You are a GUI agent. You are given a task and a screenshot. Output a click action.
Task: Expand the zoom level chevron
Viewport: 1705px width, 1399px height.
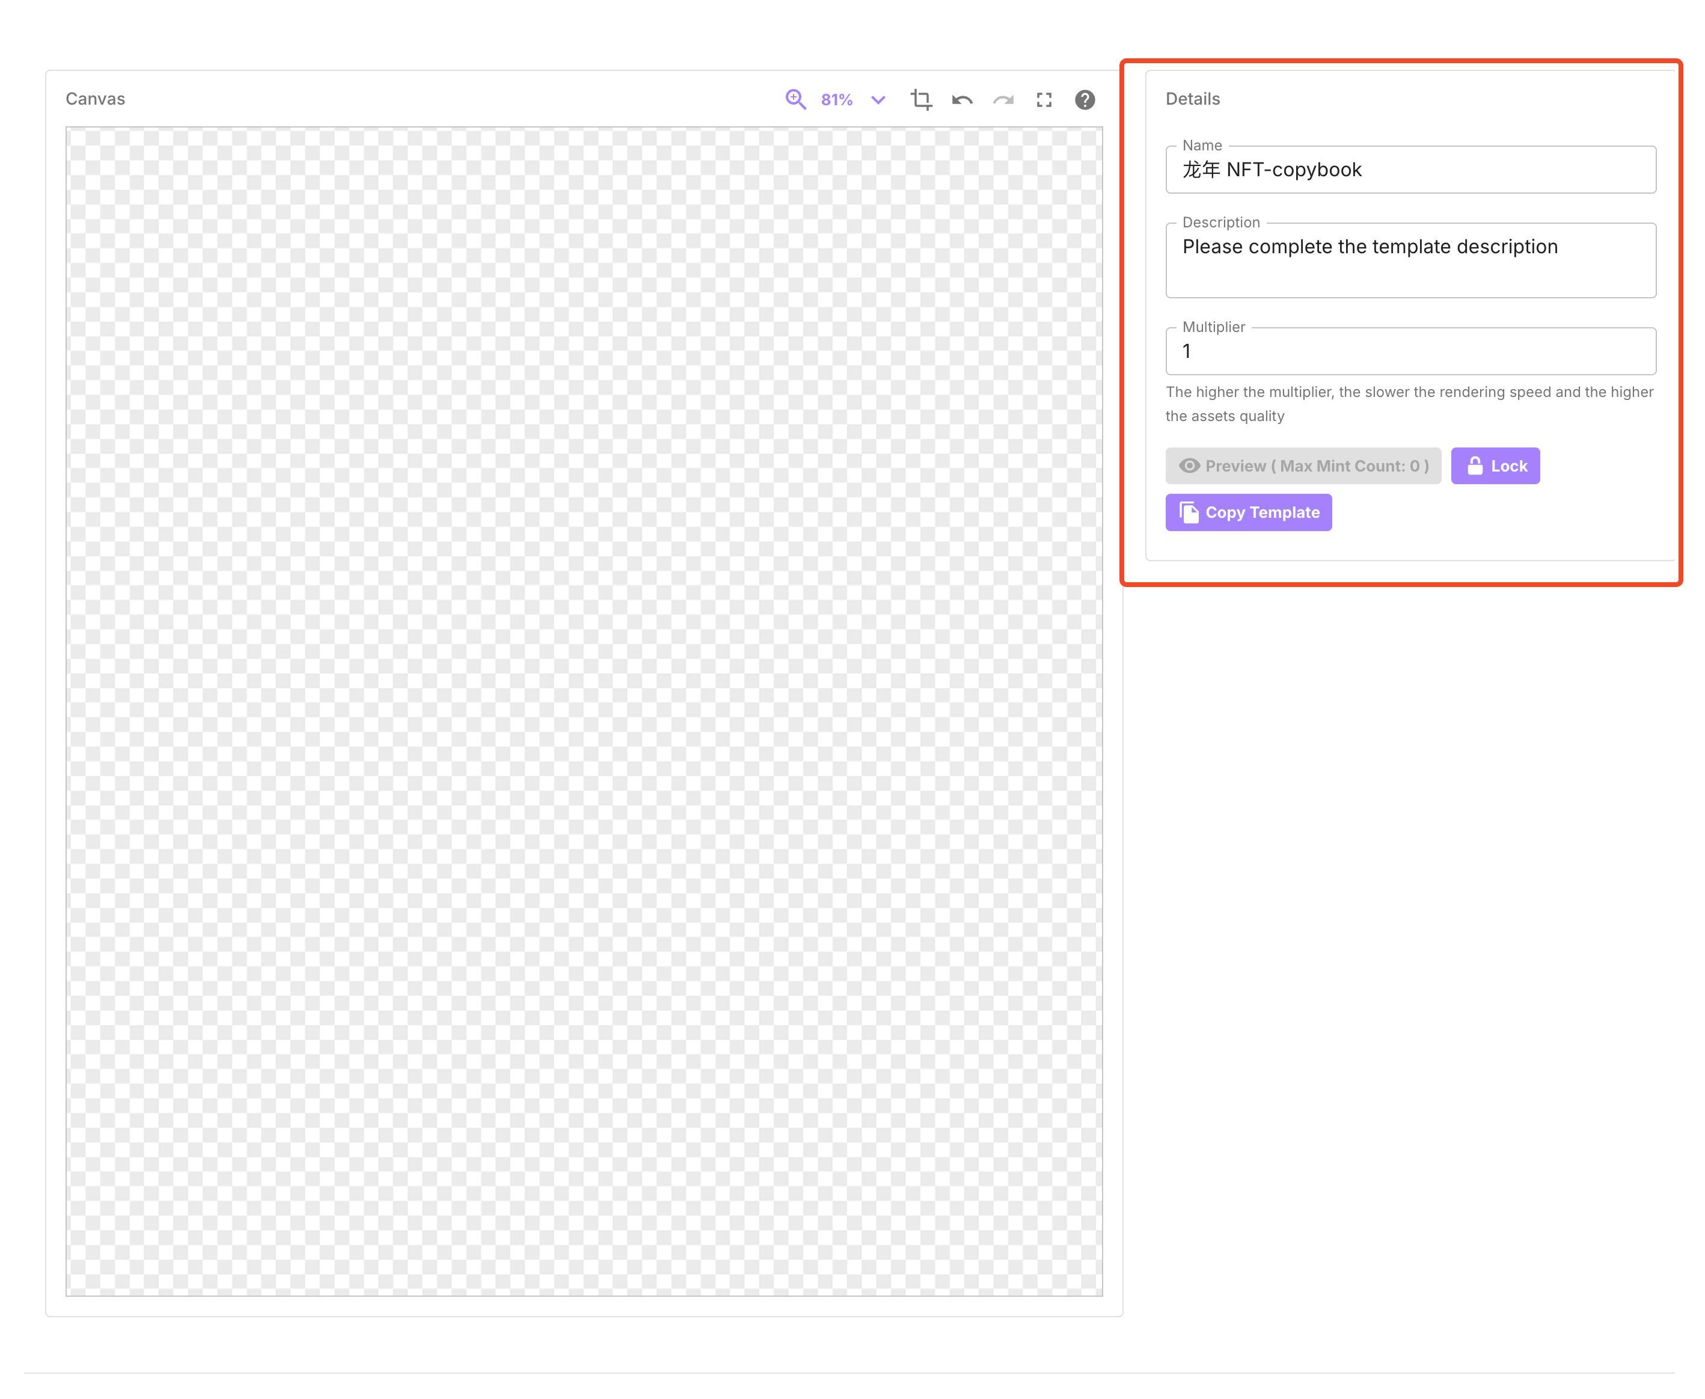(878, 100)
